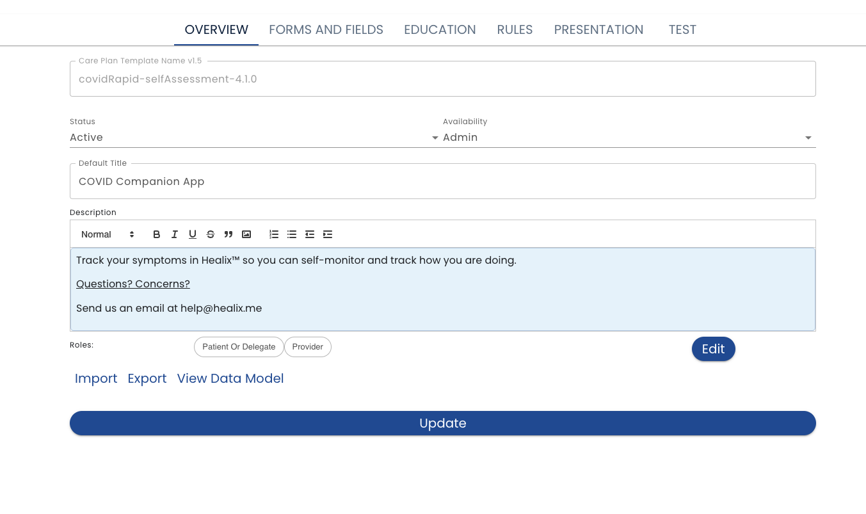Viewport: 866px width, 514px height.
Task: Open the Presentation tab
Action: click(598, 29)
